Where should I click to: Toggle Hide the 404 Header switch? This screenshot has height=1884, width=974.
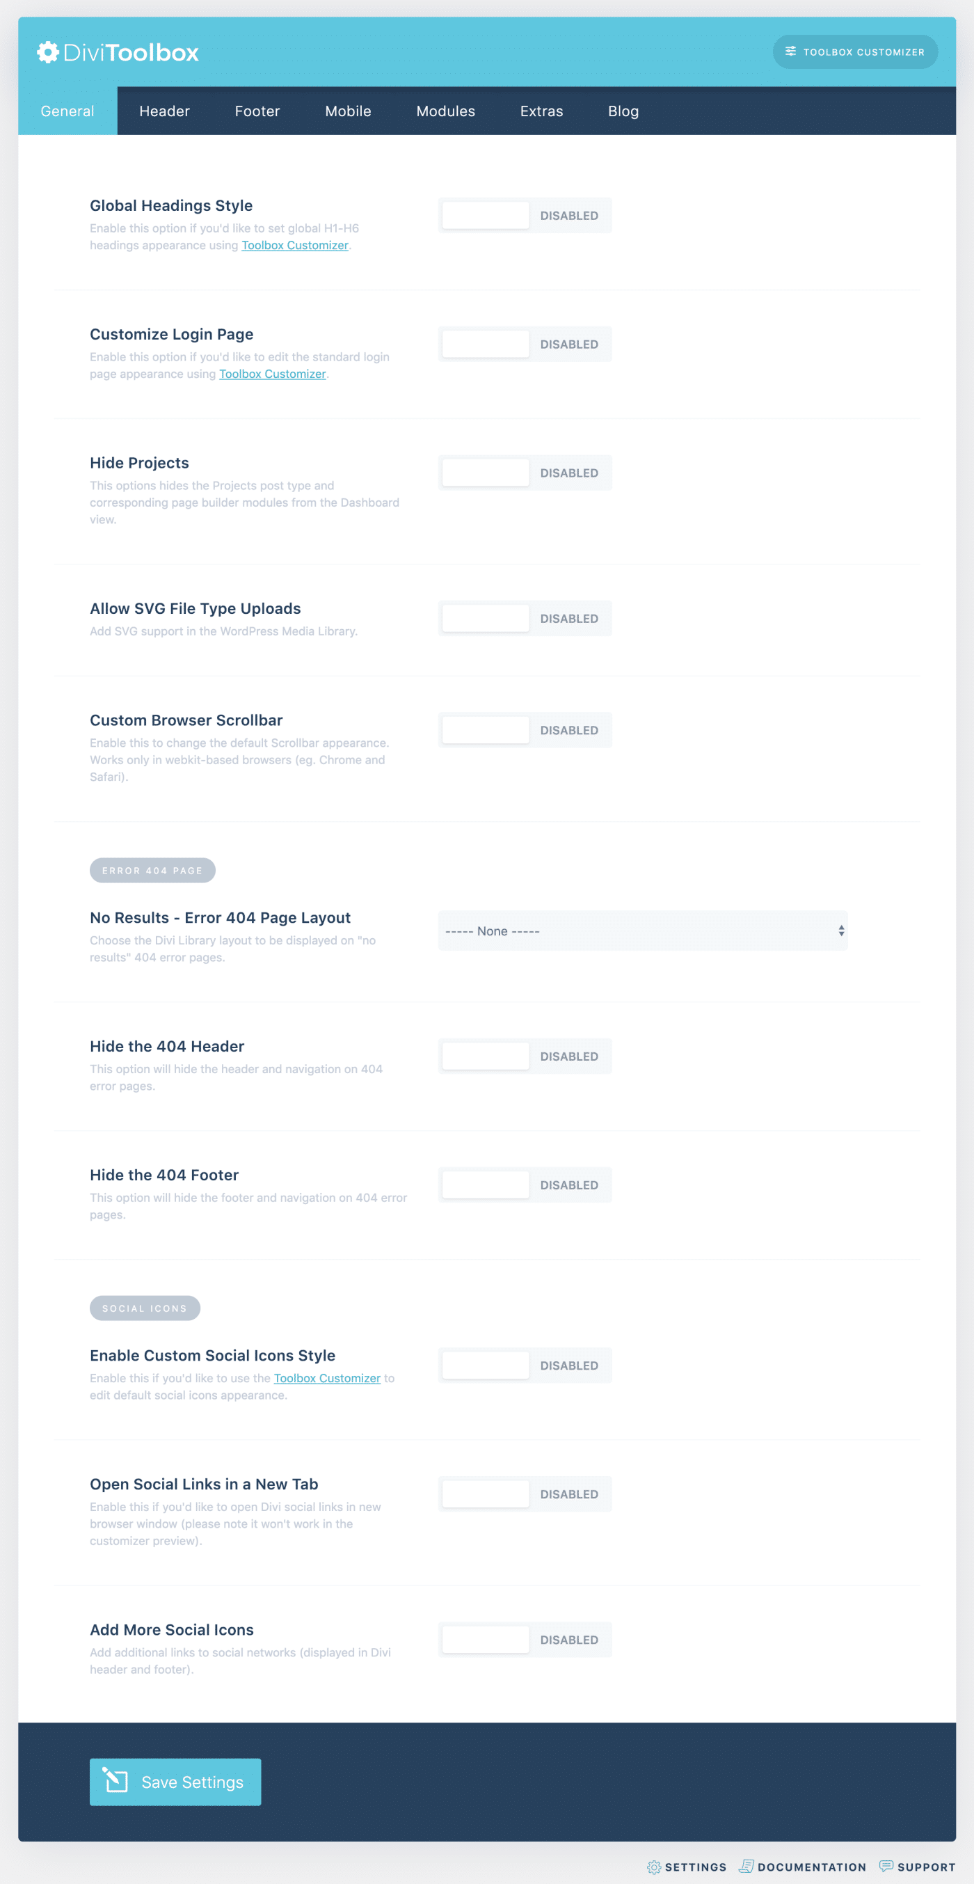pyautogui.click(x=525, y=1056)
